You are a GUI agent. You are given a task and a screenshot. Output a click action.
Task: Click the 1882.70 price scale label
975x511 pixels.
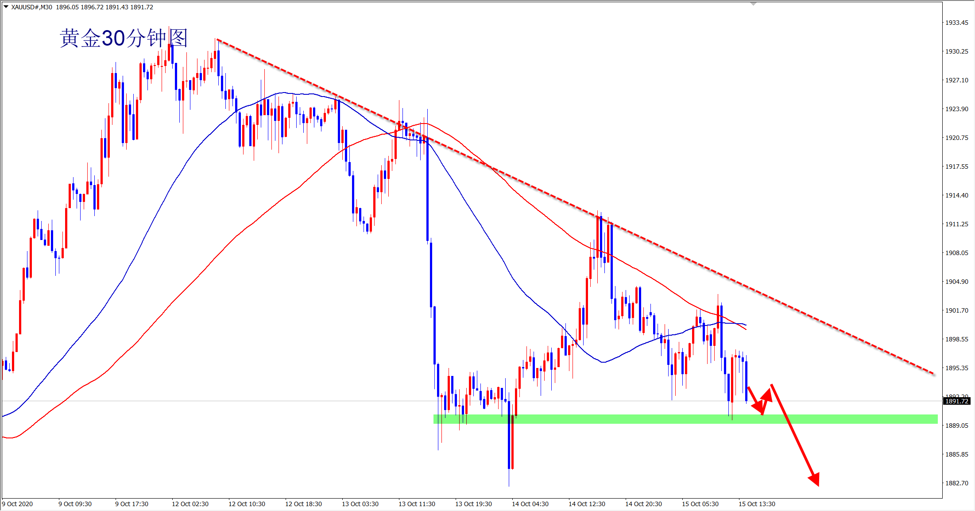[956, 483]
